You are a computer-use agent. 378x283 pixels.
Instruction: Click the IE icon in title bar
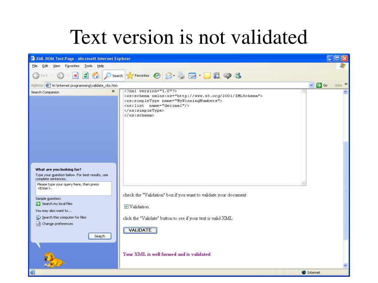pyautogui.click(x=32, y=59)
